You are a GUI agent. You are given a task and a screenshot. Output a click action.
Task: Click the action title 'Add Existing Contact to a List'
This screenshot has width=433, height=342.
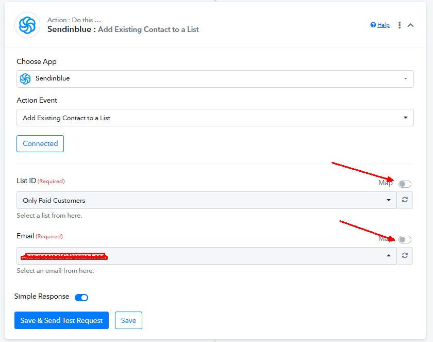(148, 29)
